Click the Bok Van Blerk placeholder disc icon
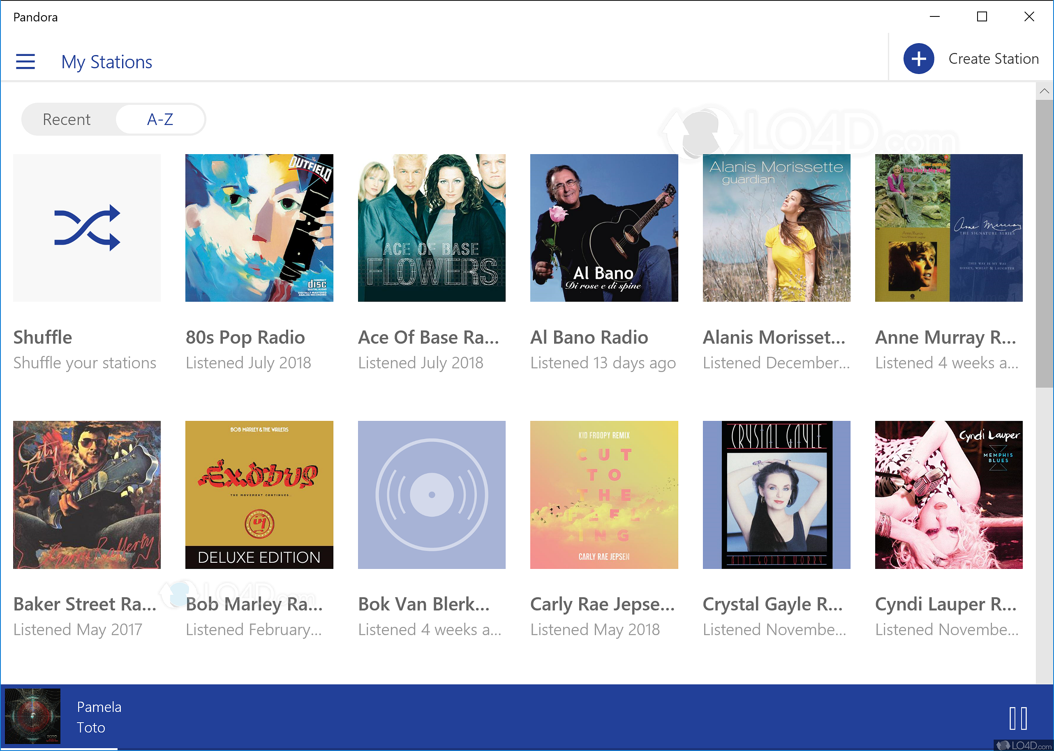The height and width of the screenshot is (751, 1054). [432, 495]
